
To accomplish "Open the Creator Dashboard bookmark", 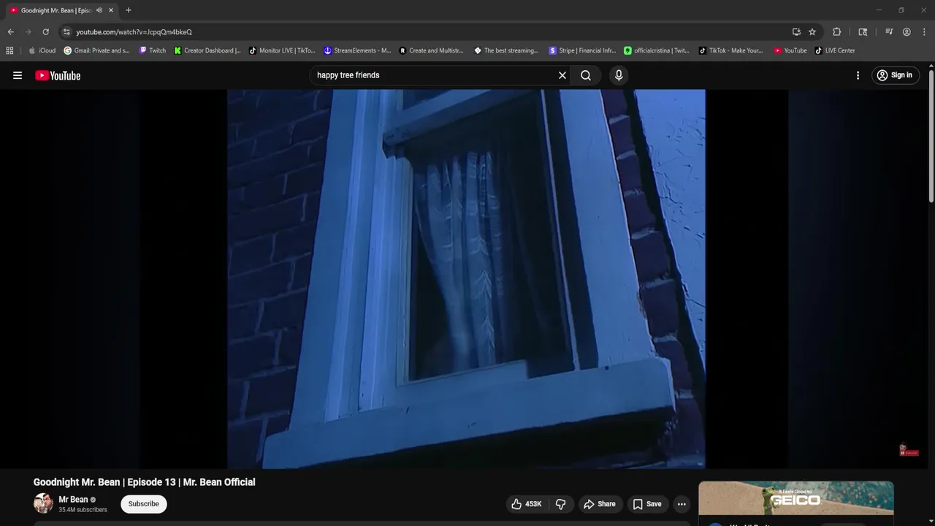I will pos(207,50).
